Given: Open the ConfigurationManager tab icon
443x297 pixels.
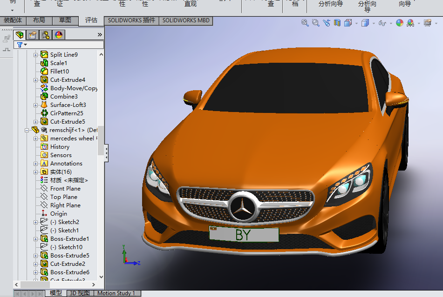Looking at the screenshot, I should click(46, 35).
